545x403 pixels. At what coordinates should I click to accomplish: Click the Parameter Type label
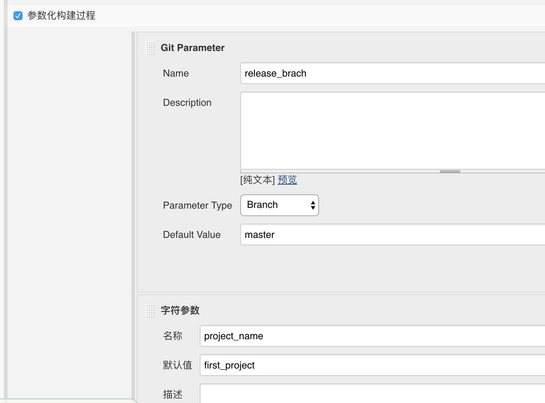(197, 205)
